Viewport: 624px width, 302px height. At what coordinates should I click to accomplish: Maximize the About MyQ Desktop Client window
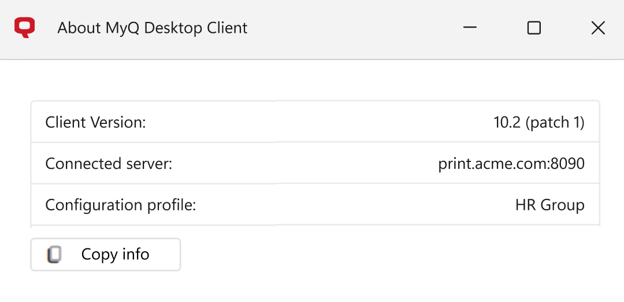pos(534,28)
